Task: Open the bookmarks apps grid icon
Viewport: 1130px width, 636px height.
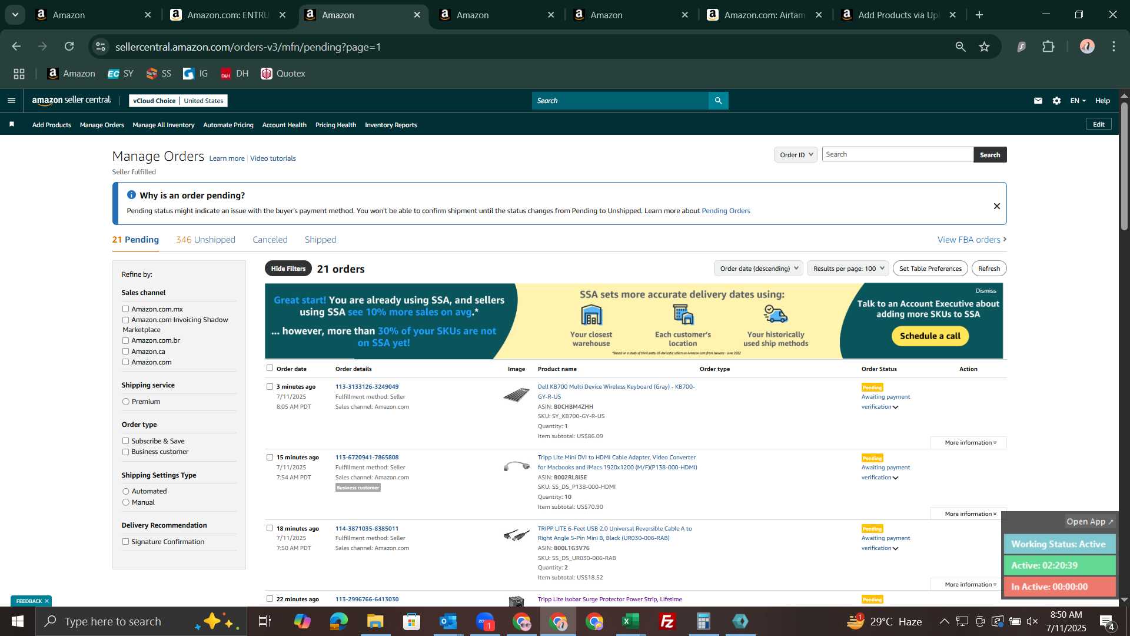Action: [x=19, y=74]
